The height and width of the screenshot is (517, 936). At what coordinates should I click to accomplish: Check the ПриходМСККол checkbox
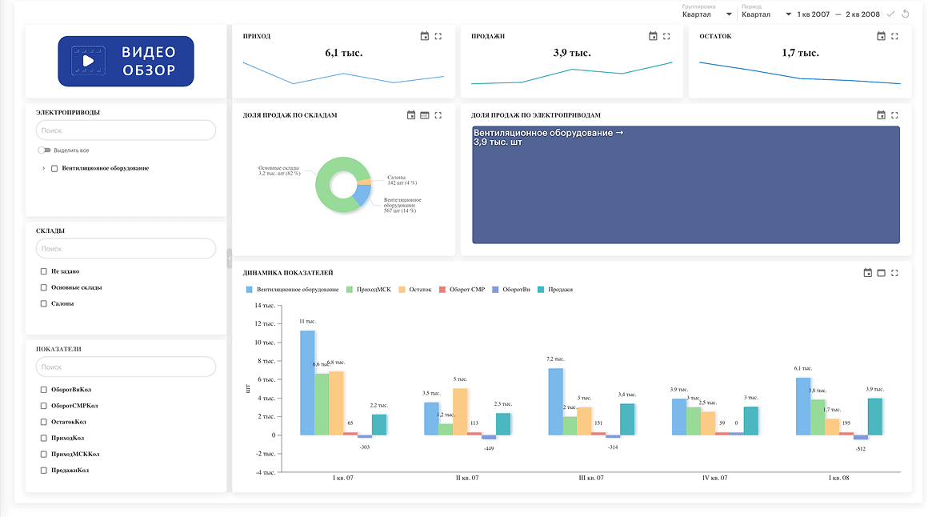tap(43, 455)
